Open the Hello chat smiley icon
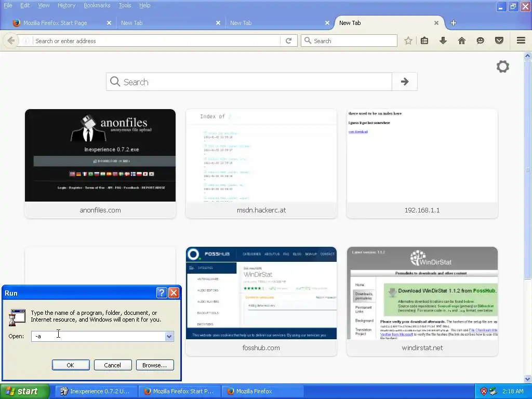The width and height of the screenshot is (532, 399). [481, 41]
